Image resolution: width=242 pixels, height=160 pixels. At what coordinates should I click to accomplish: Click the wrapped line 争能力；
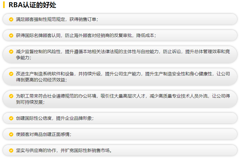coord(23,57)
